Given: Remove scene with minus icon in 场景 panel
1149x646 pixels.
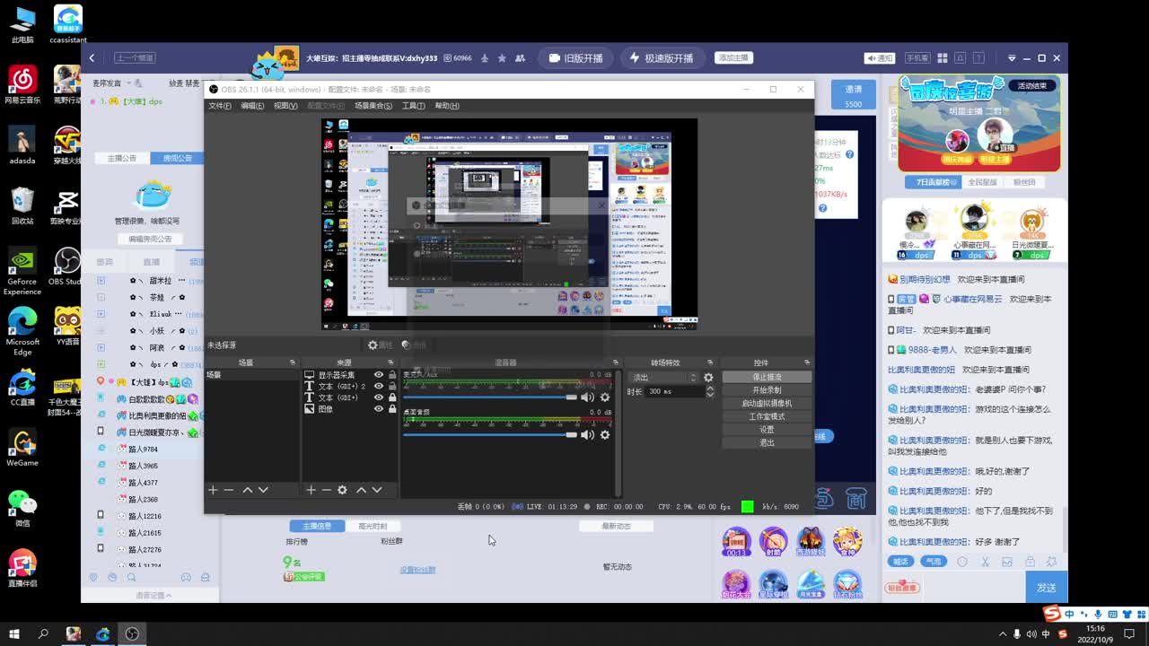Looking at the screenshot, I should pos(229,490).
